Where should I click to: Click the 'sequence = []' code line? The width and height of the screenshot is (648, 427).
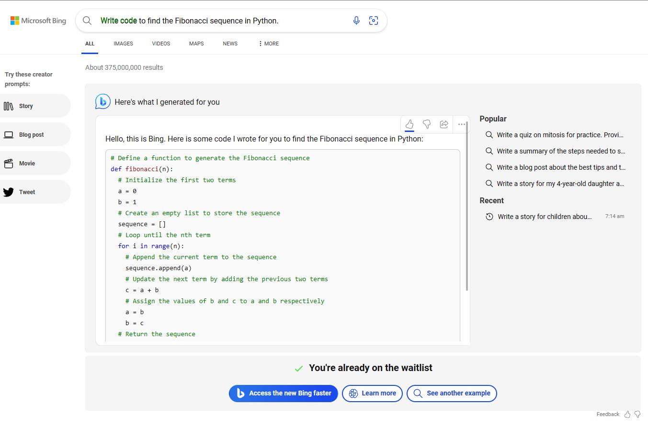click(x=142, y=224)
